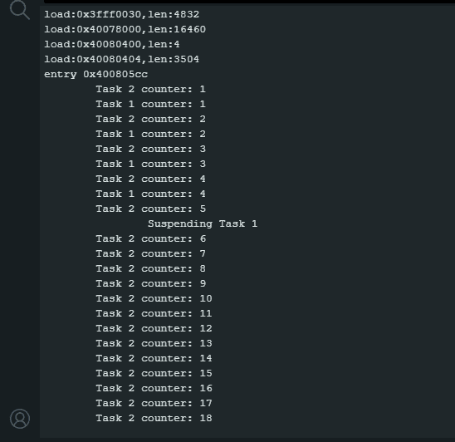Click the 'Task 2 counter: 5' line

tap(151, 209)
